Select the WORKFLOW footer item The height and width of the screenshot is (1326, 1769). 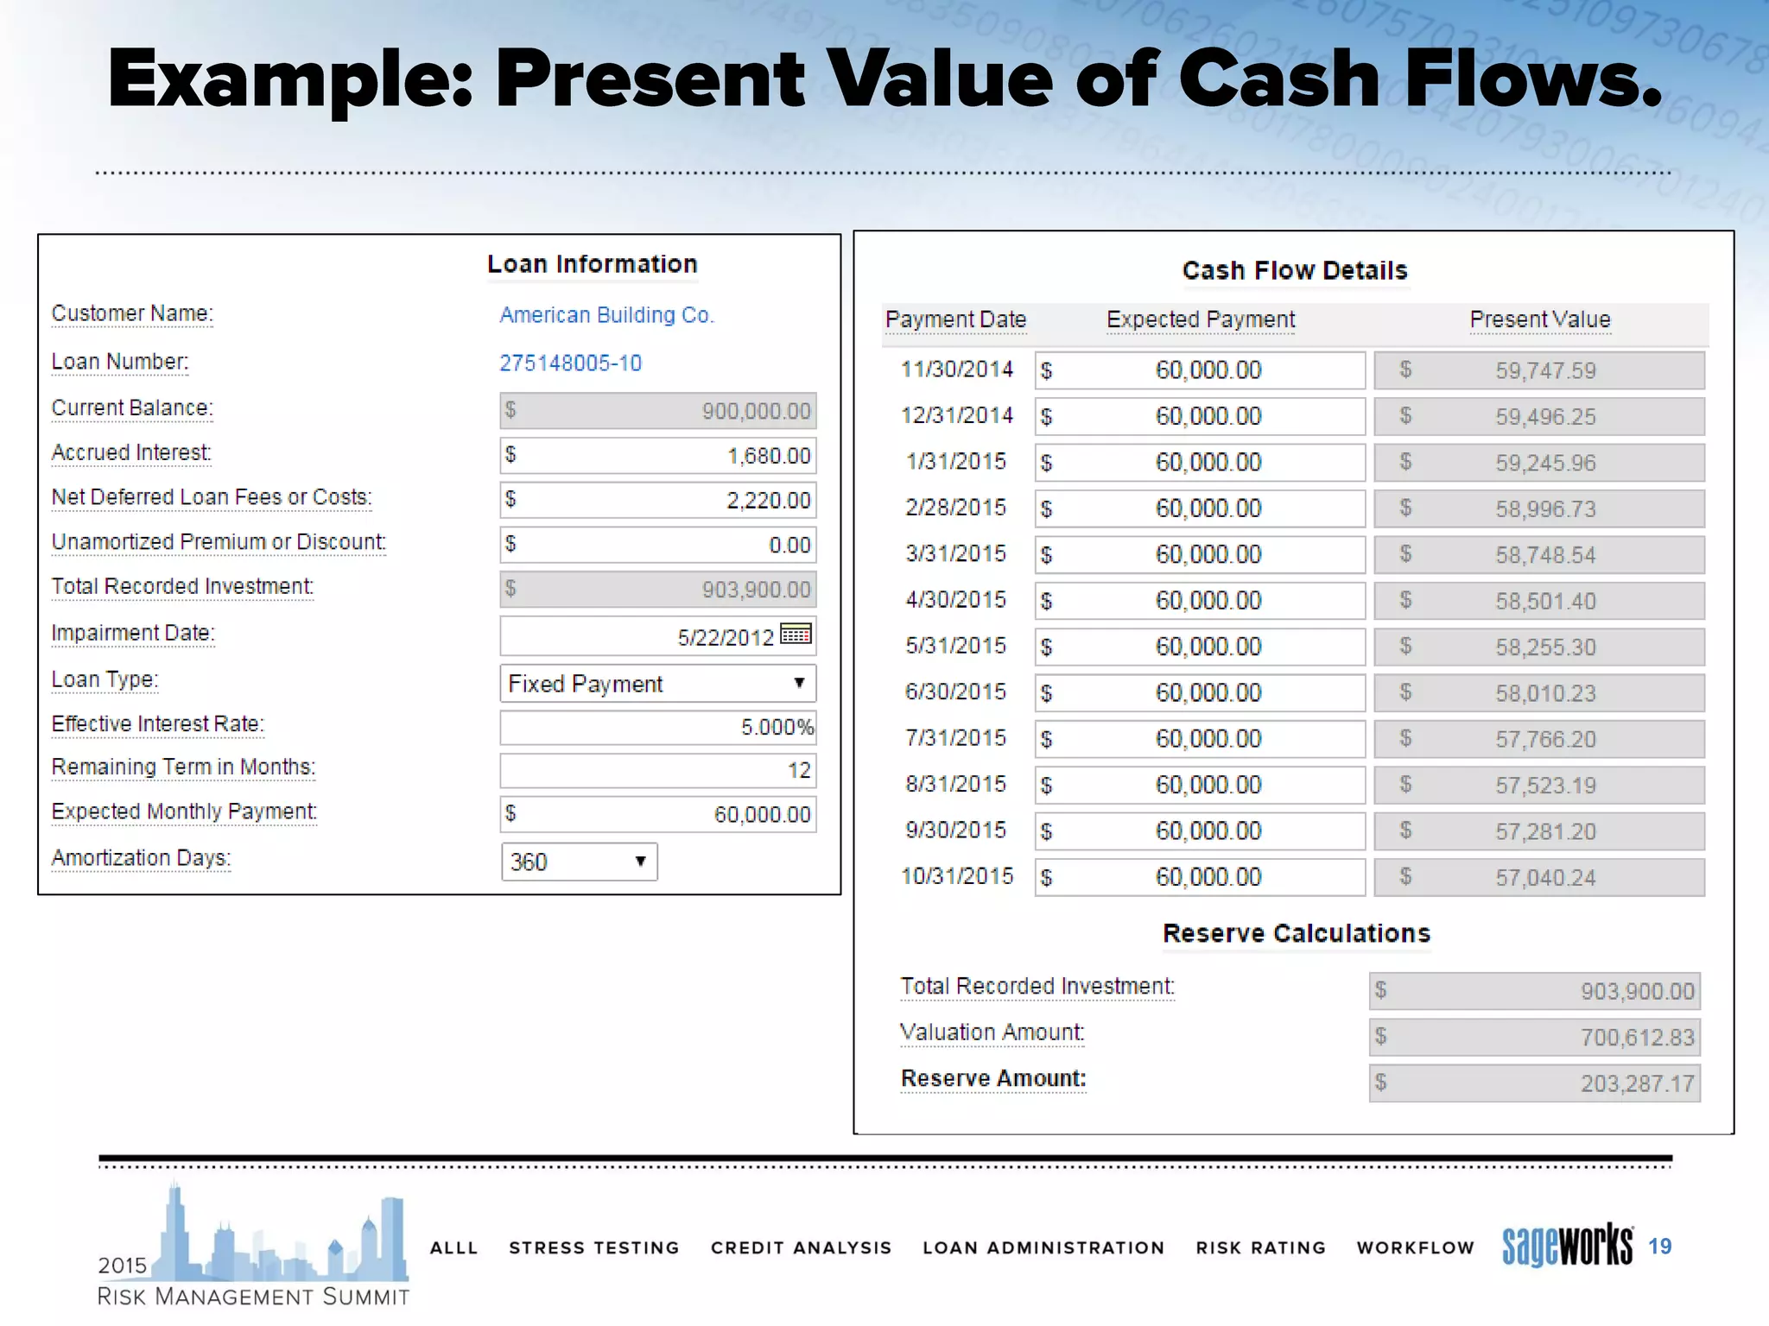point(1415,1247)
